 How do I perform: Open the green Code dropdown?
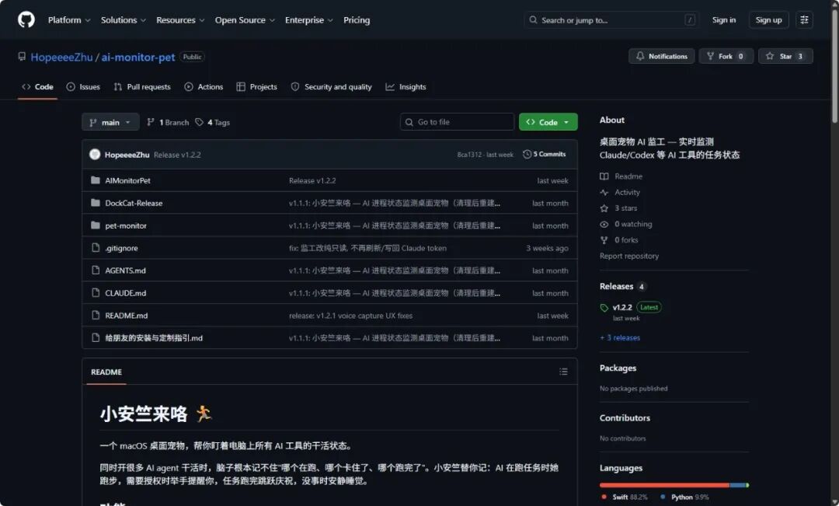pos(548,122)
